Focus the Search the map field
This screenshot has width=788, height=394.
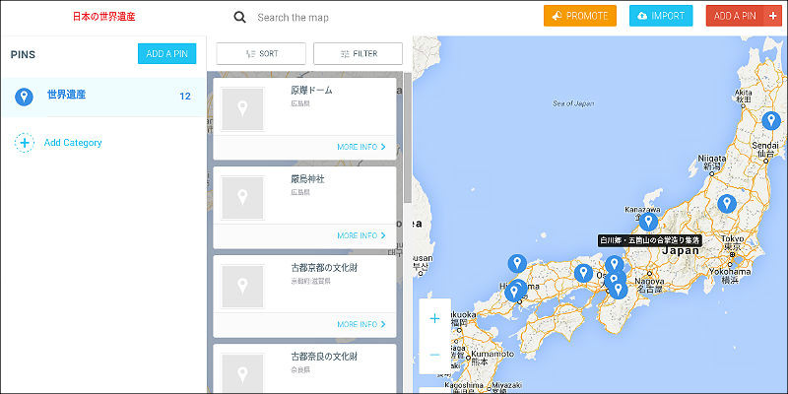(293, 18)
